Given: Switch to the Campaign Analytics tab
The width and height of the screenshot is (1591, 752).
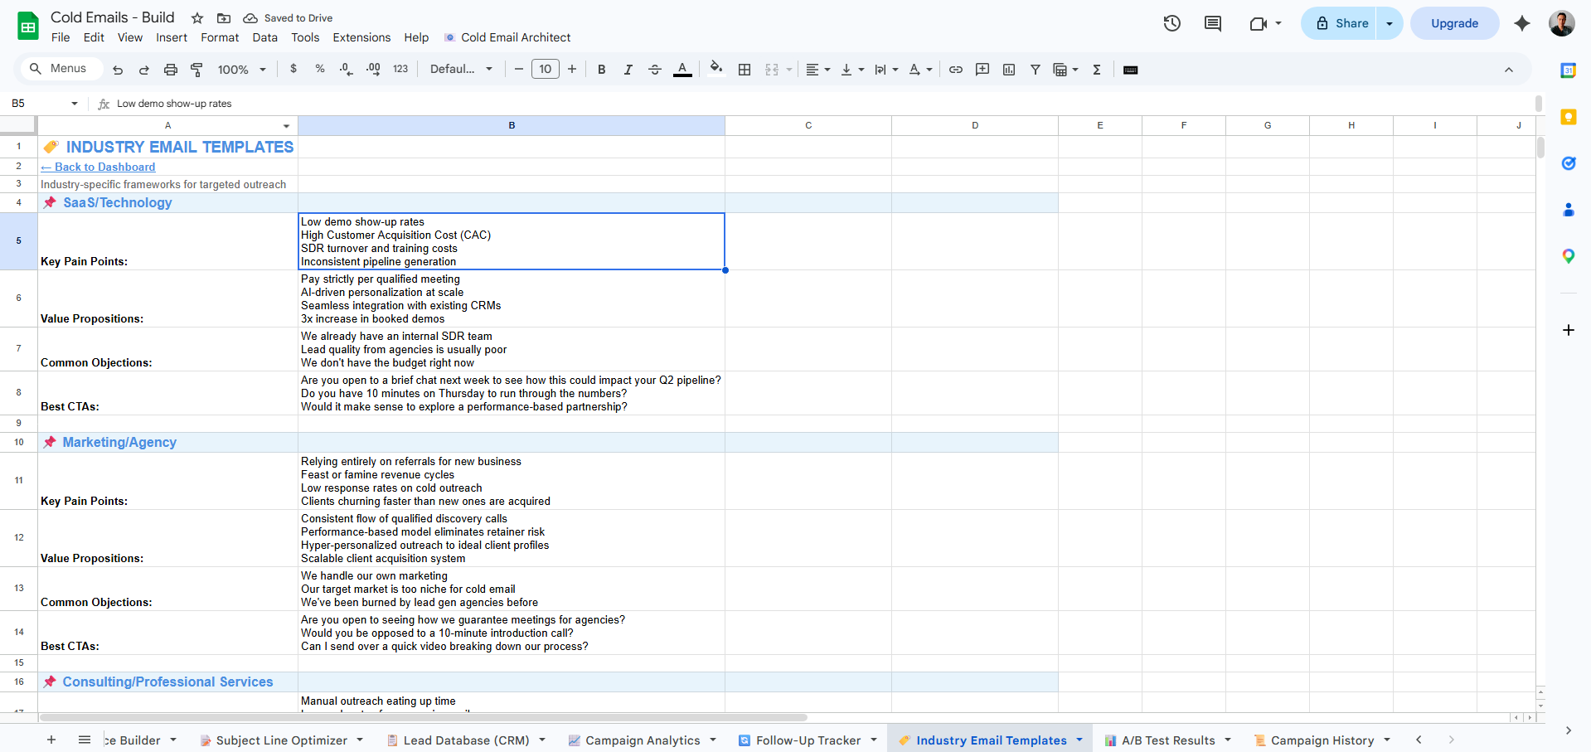Looking at the screenshot, I should point(643,740).
